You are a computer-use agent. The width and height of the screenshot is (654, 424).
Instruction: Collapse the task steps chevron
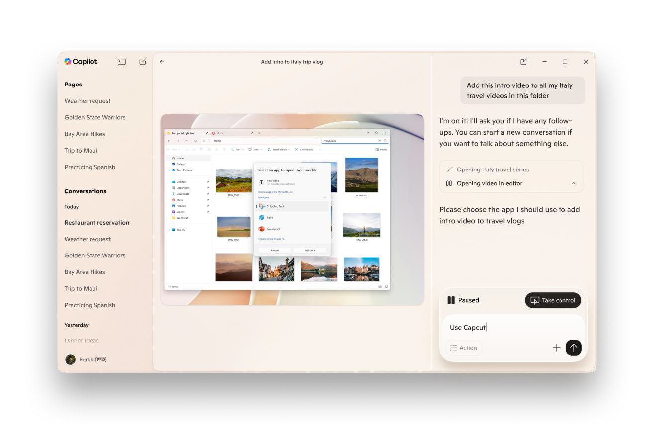[x=573, y=183]
